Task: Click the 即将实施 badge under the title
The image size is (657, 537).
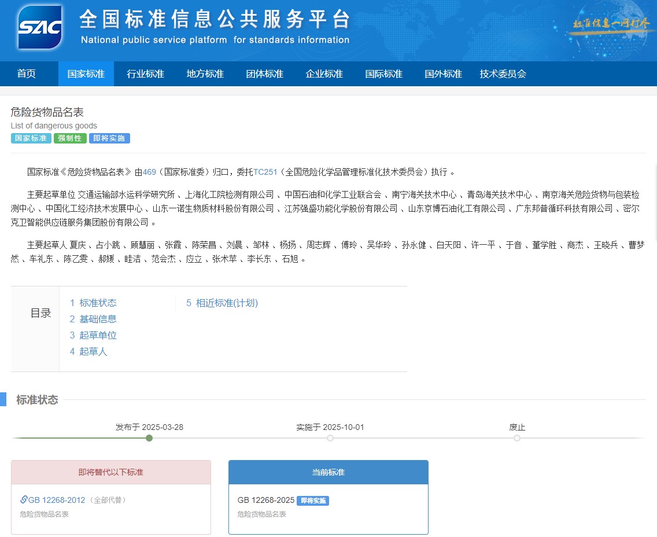Action: [x=109, y=138]
